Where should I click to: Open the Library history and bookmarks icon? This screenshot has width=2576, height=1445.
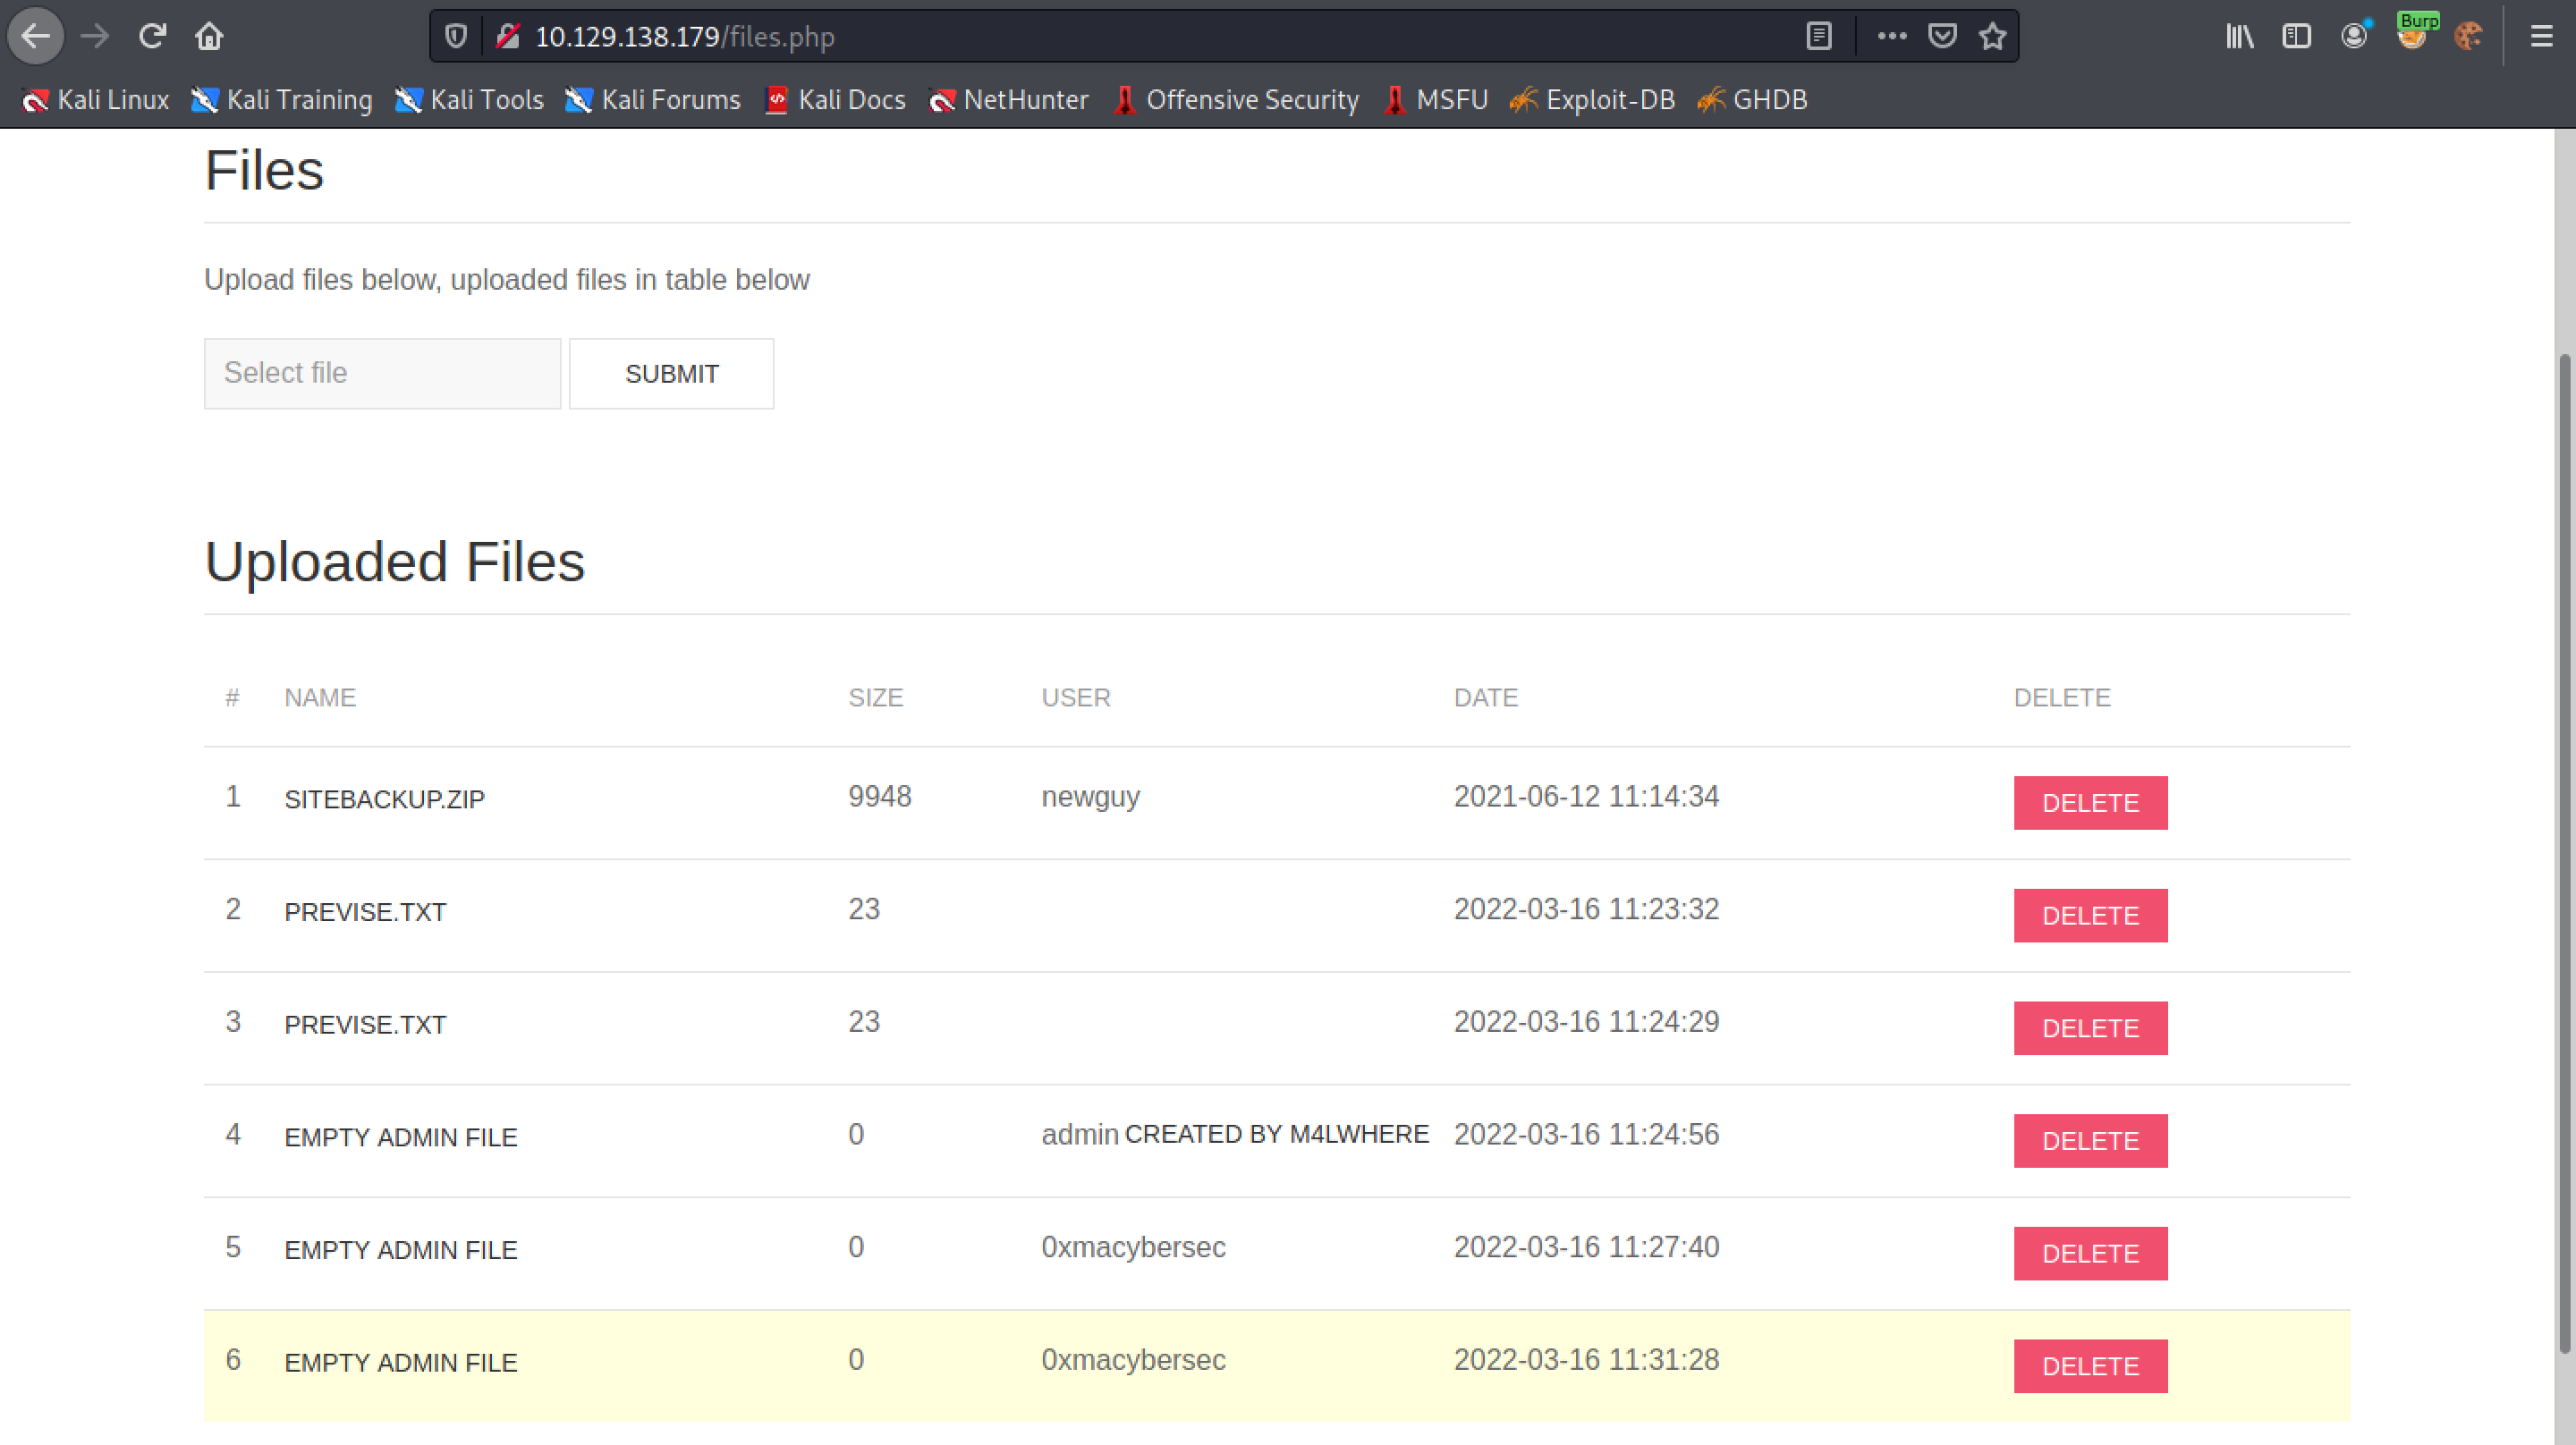pyautogui.click(x=2239, y=37)
